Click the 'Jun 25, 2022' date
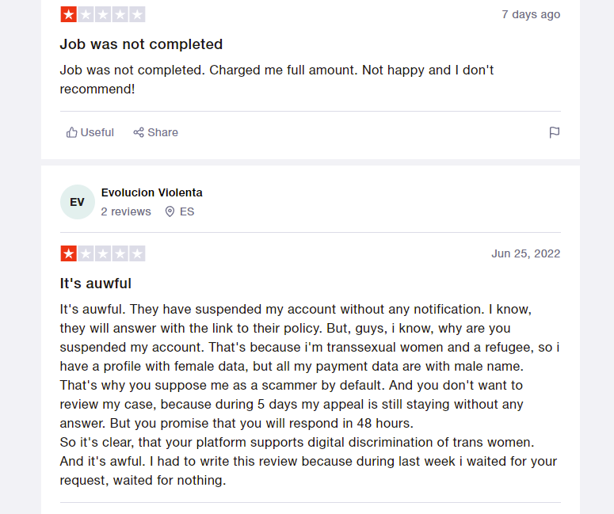614x514 pixels. click(x=526, y=253)
